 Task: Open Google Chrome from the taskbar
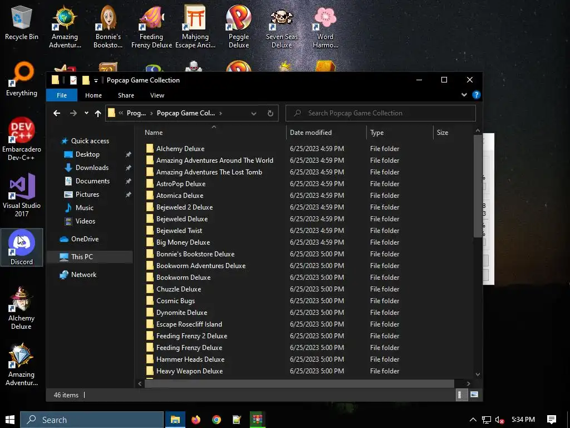tap(217, 420)
